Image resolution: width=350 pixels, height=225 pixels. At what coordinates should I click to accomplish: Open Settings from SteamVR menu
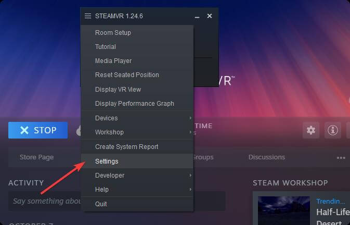coord(137,161)
